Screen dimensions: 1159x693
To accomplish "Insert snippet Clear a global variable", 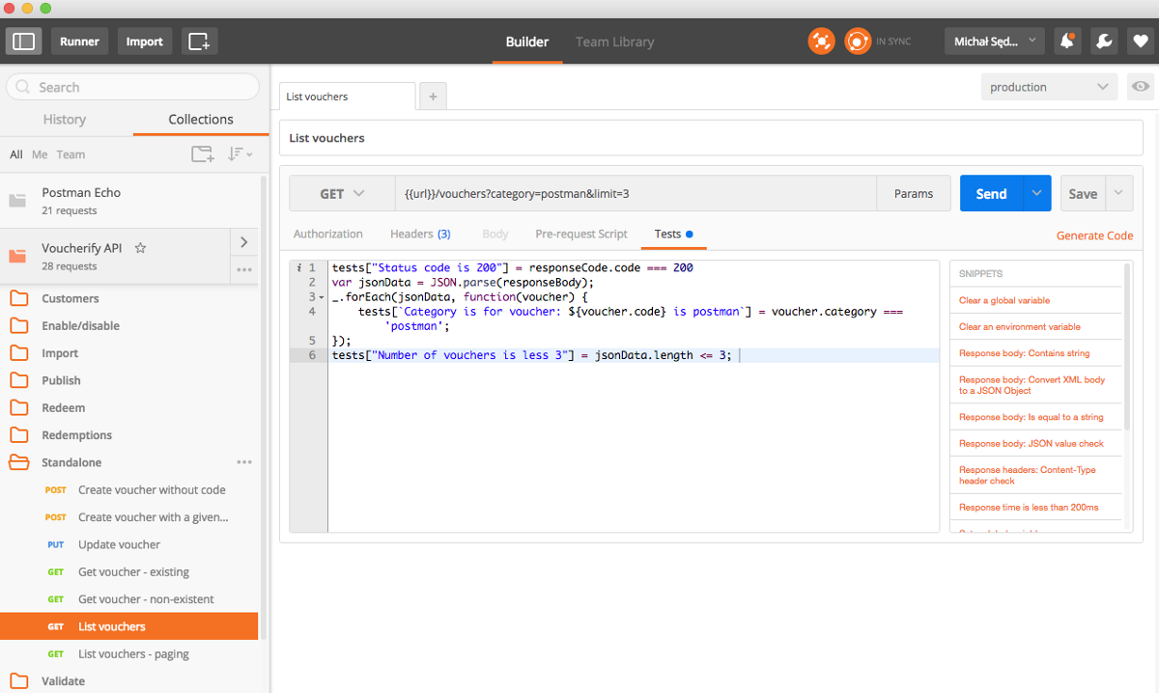I will click(x=1004, y=300).
